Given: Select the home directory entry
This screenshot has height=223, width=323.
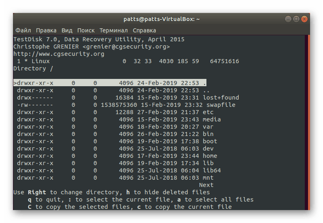Looking at the screenshot, I should tap(117, 156).
